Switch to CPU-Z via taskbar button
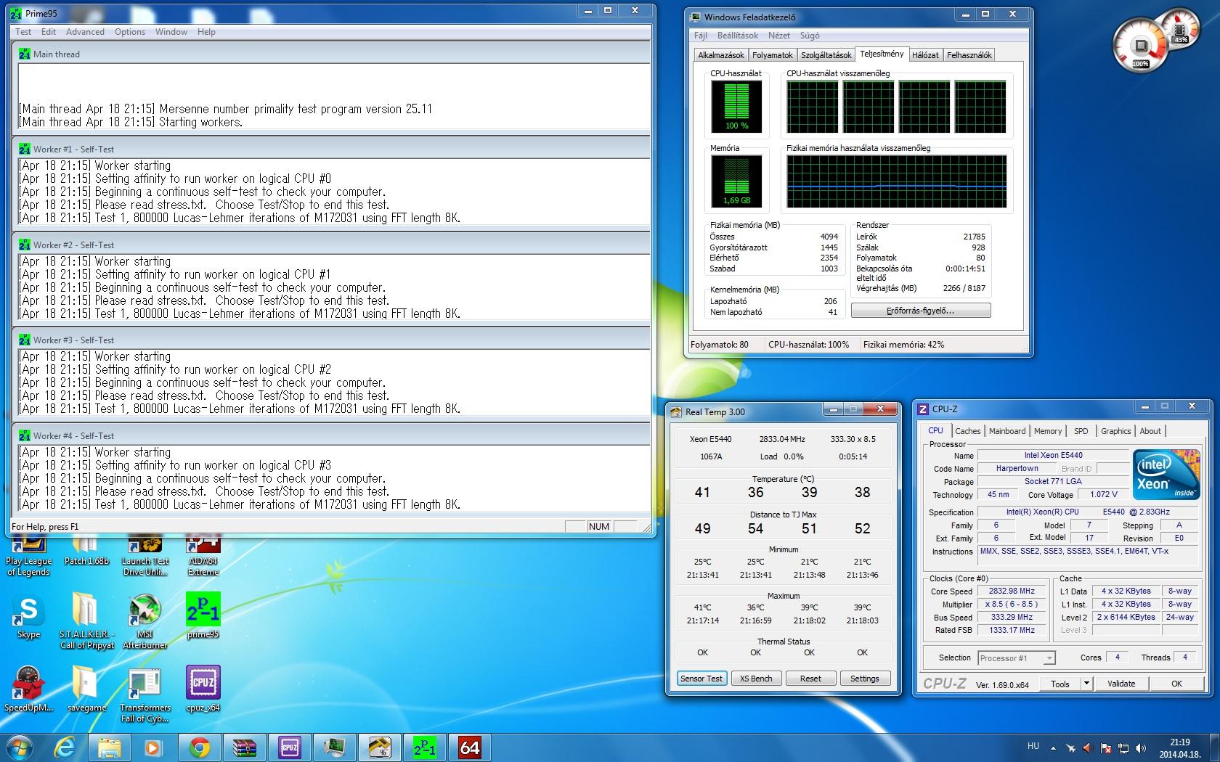 289,747
